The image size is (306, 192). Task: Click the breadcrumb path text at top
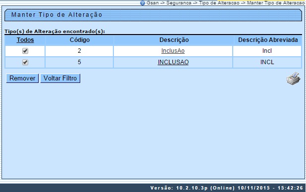pos(225,3)
